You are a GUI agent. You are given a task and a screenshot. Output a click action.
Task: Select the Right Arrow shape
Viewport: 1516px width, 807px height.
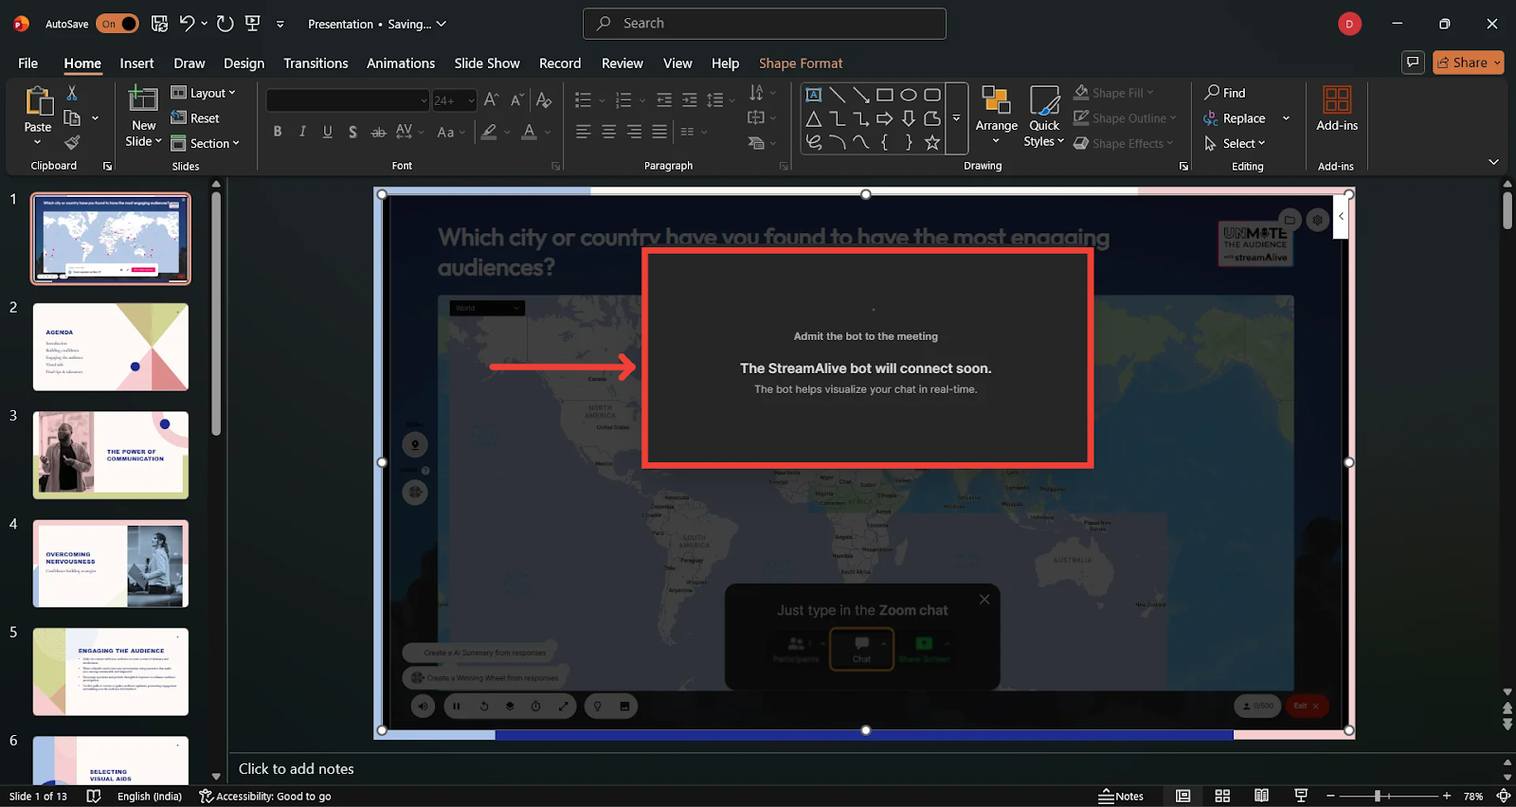point(885,118)
